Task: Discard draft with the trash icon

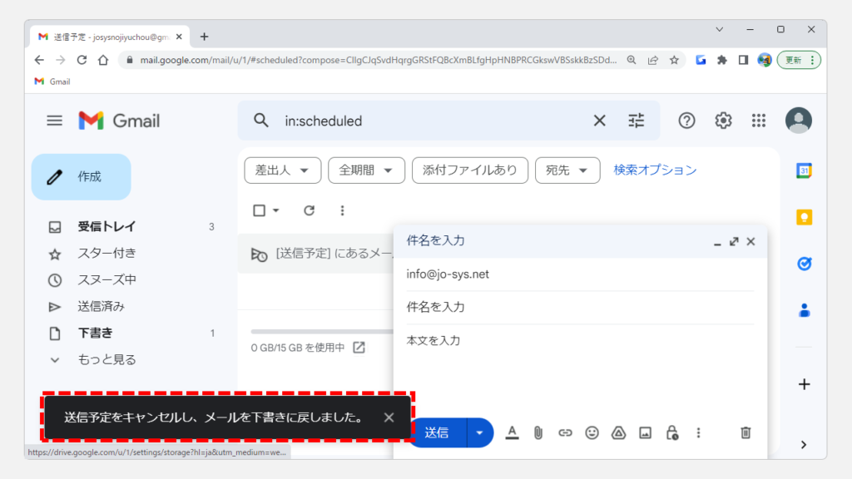Action: [745, 432]
